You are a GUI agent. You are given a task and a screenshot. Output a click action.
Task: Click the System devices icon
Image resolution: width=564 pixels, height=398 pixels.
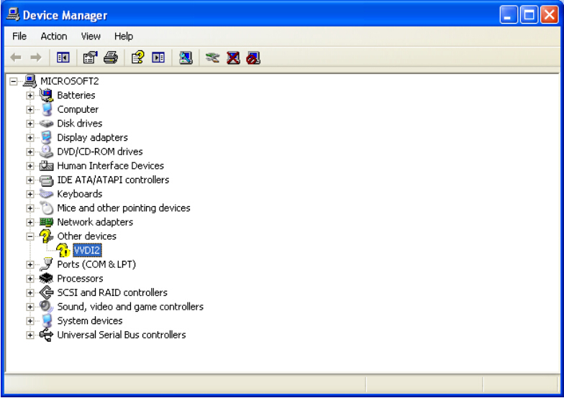[x=46, y=320]
